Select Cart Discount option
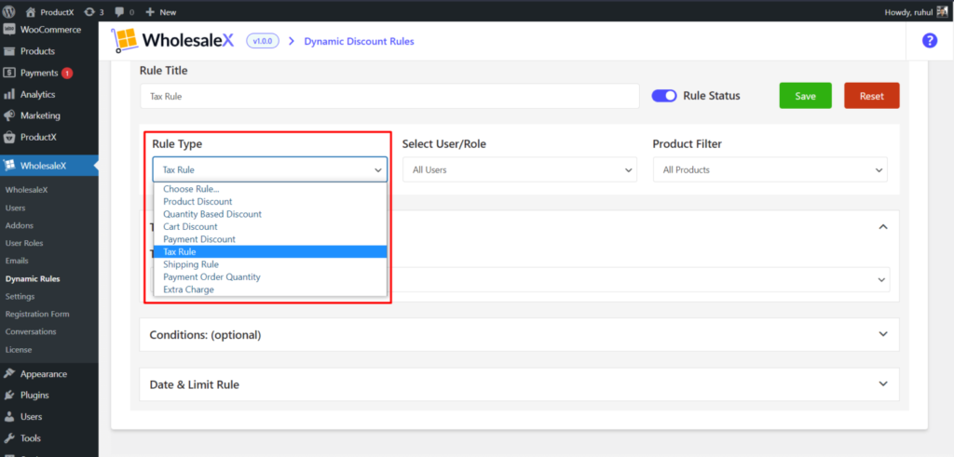Image resolution: width=954 pixels, height=457 pixels. (x=270, y=227)
